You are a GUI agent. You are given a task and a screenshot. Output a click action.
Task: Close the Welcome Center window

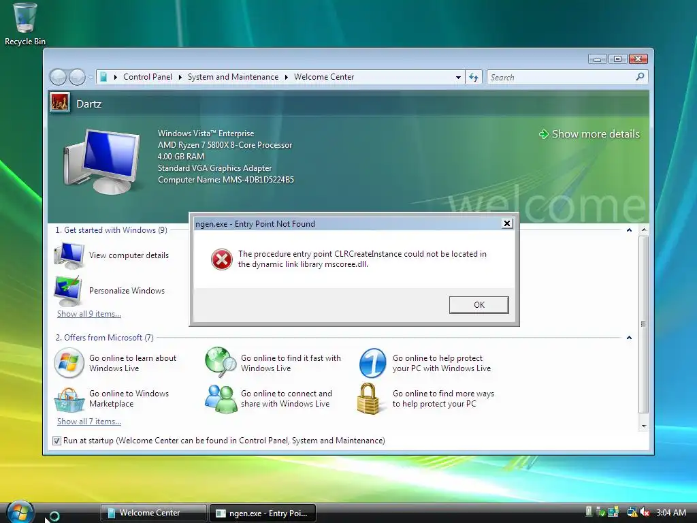coord(638,59)
